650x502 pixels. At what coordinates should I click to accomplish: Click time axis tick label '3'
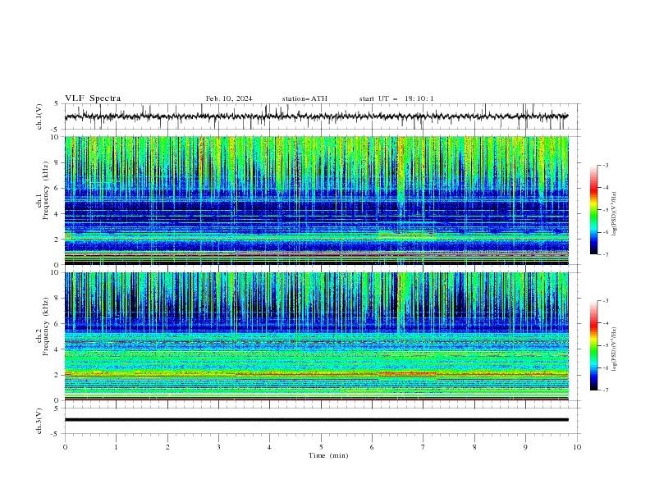(218, 447)
